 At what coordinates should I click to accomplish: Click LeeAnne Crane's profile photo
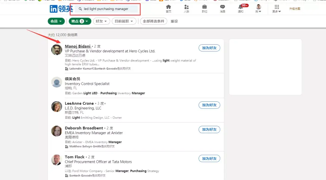click(x=56, y=107)
